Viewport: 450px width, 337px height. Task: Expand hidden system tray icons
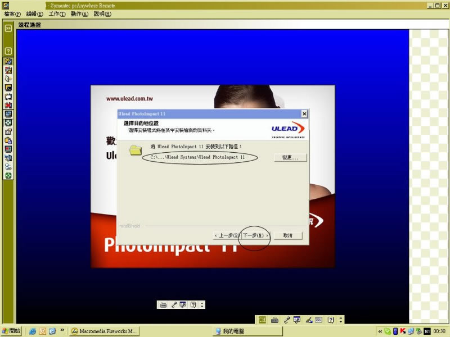[x=380, y=331]
